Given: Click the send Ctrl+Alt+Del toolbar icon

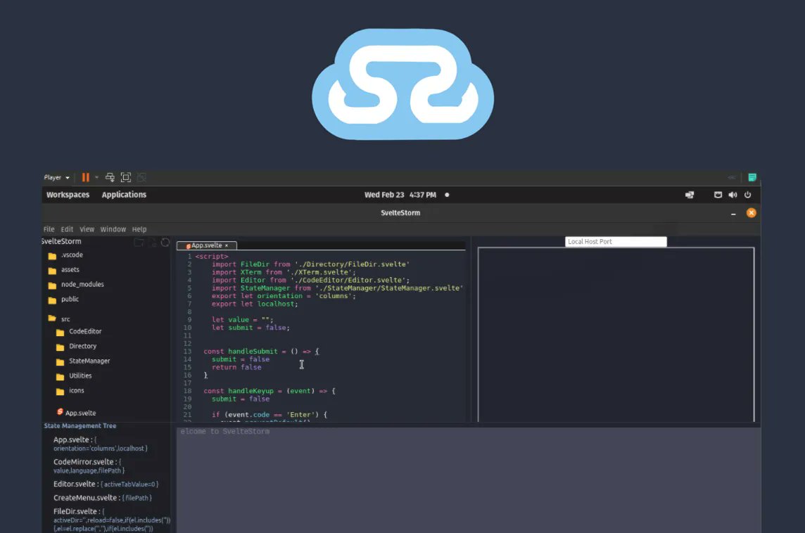Looking at the screenshot, I should 110,177.
